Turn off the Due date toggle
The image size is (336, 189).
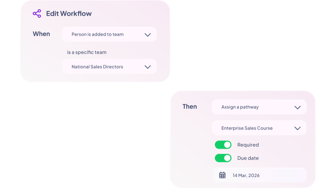(223, 158)
